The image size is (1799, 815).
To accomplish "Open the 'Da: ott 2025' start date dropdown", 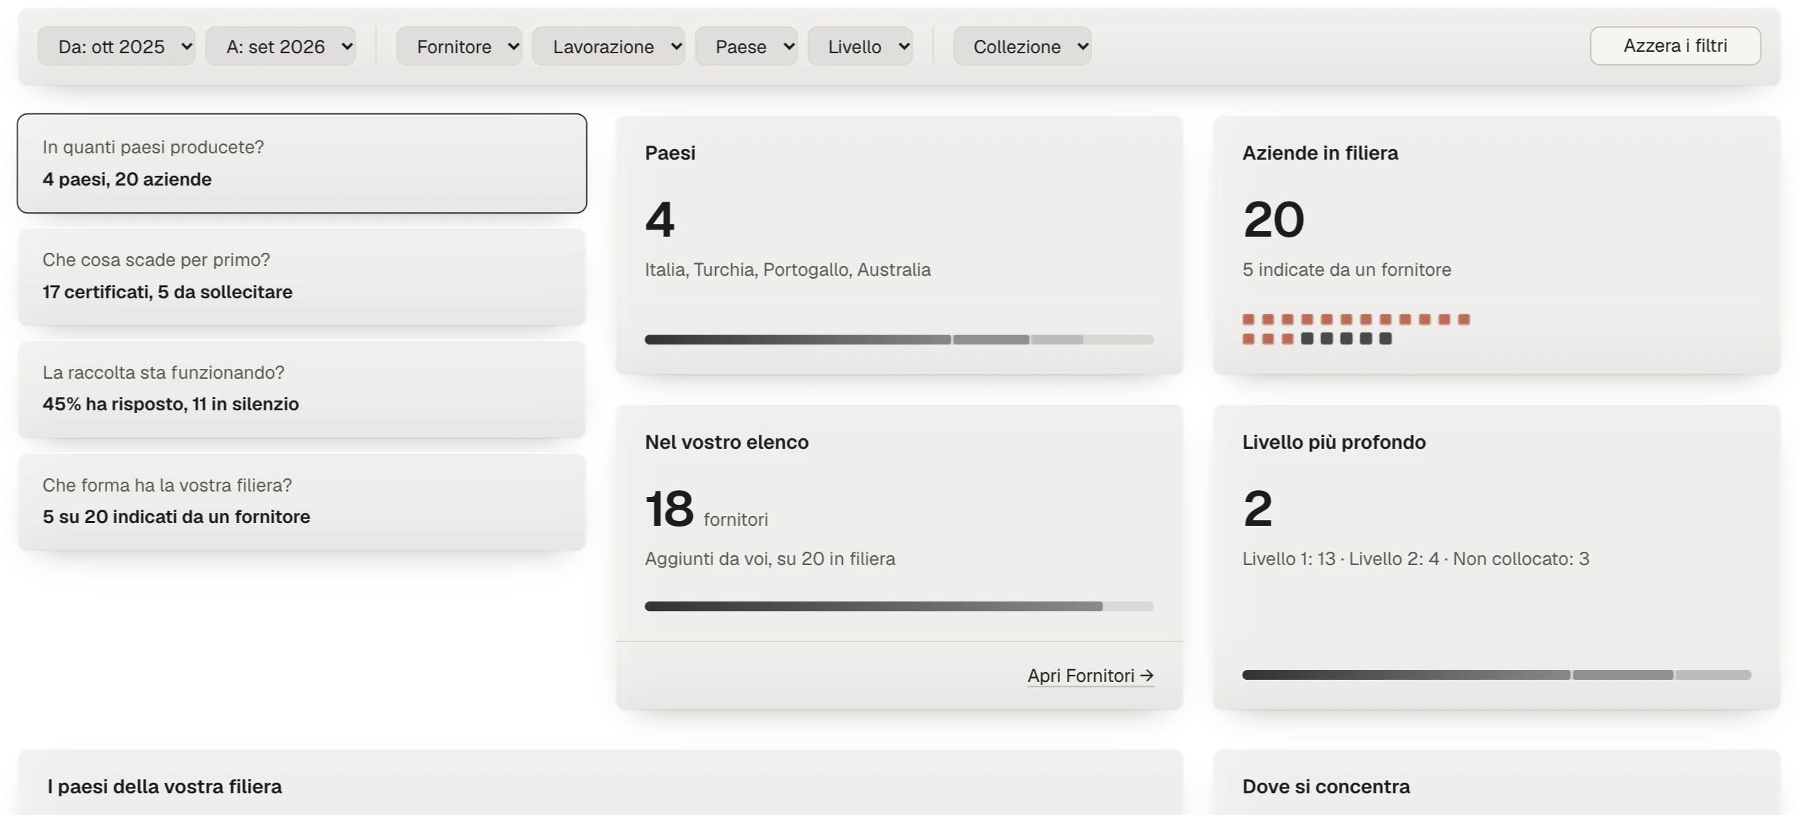I will pos(116,46).
